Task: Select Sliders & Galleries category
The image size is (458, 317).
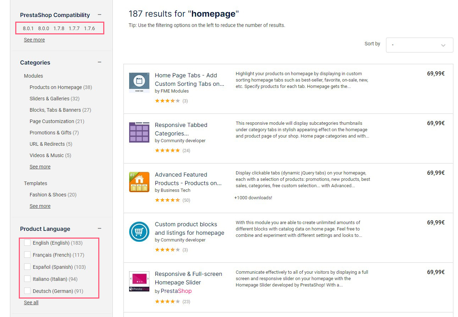Action: 55,99
